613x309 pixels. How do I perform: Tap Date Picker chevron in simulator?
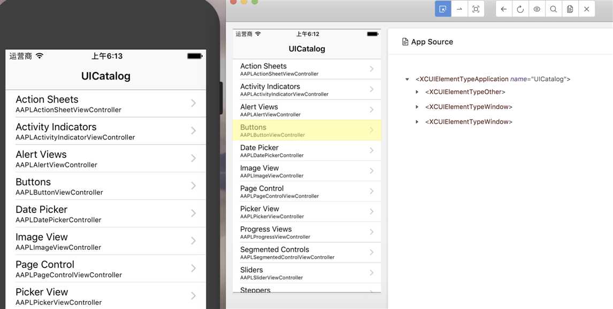click(x=194, y=213)
